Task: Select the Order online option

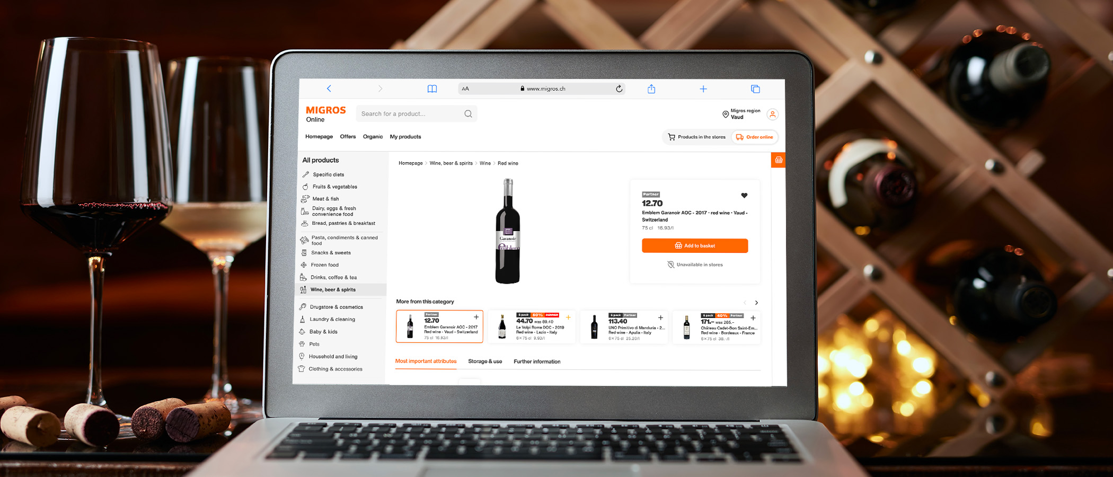Action: tap(754, 137)
